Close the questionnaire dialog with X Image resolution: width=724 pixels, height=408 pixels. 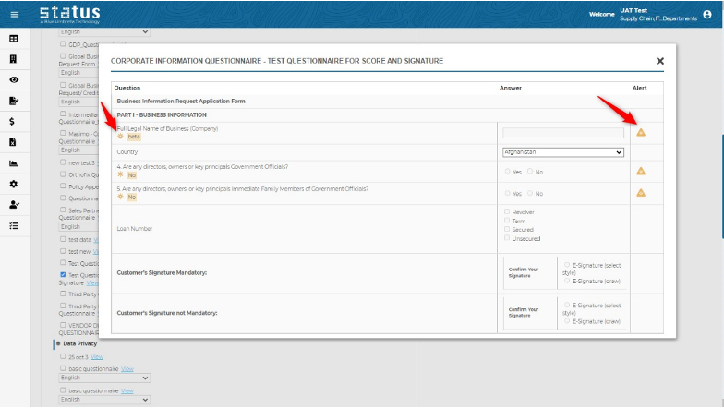(x=659, y=61)
